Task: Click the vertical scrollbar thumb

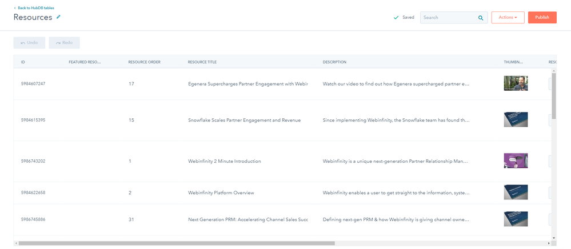Action: tap(554, 96)
